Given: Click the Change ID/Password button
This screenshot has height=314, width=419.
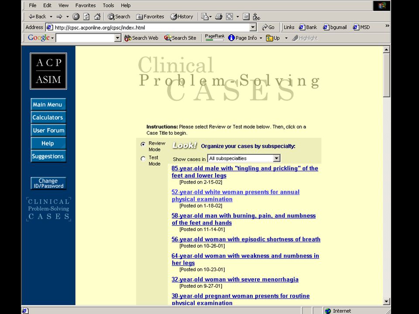Looking at the screenshot, I should pyautogui.click(x=48, y=184).
